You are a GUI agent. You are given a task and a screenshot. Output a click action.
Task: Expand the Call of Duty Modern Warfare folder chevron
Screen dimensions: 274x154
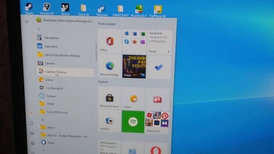pyautogui.click(x=91, y=56)
